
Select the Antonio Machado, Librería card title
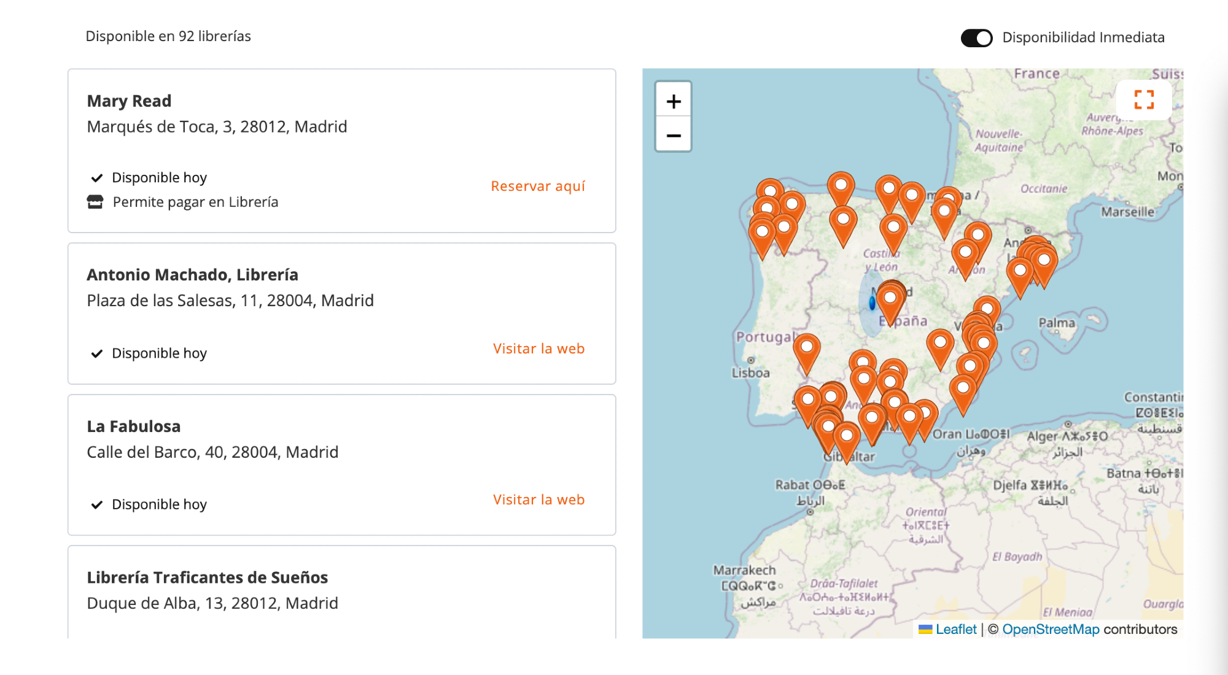(x=192, y=274)
